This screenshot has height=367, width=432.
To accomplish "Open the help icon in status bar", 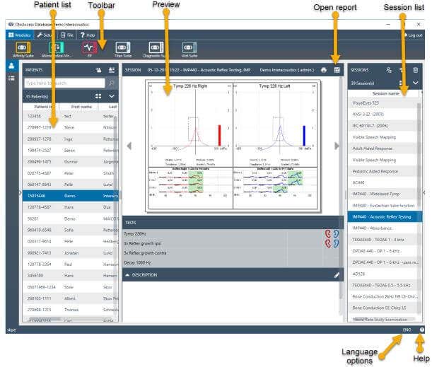I will point(422,330).
